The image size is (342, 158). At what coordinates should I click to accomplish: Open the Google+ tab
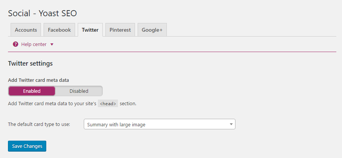[152, 30]
